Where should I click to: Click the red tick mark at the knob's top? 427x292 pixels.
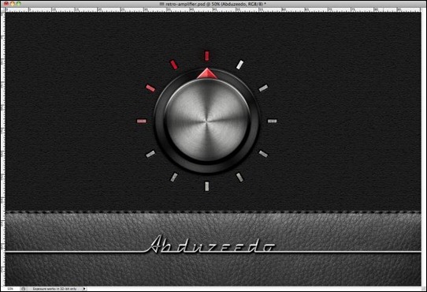(x=206, y=55)
